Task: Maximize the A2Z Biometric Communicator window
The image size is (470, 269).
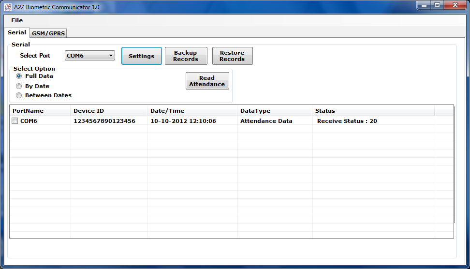Action: tap(437, 5)
